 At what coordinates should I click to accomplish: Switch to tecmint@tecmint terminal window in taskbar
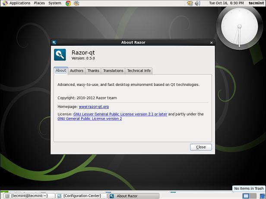click(x=29, y=196)
